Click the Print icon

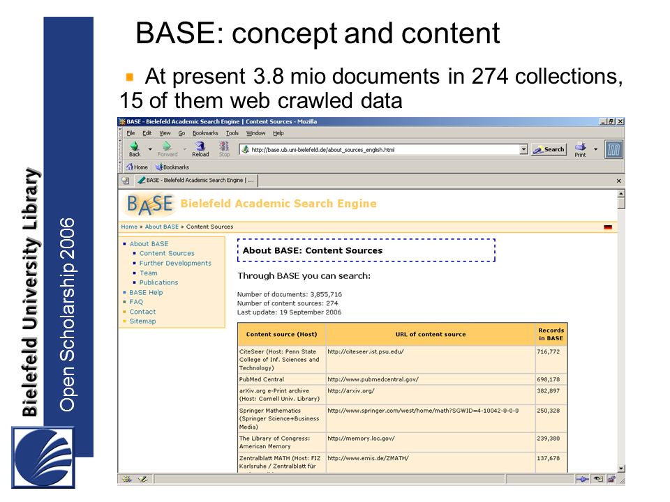click(x=580, y=146)
